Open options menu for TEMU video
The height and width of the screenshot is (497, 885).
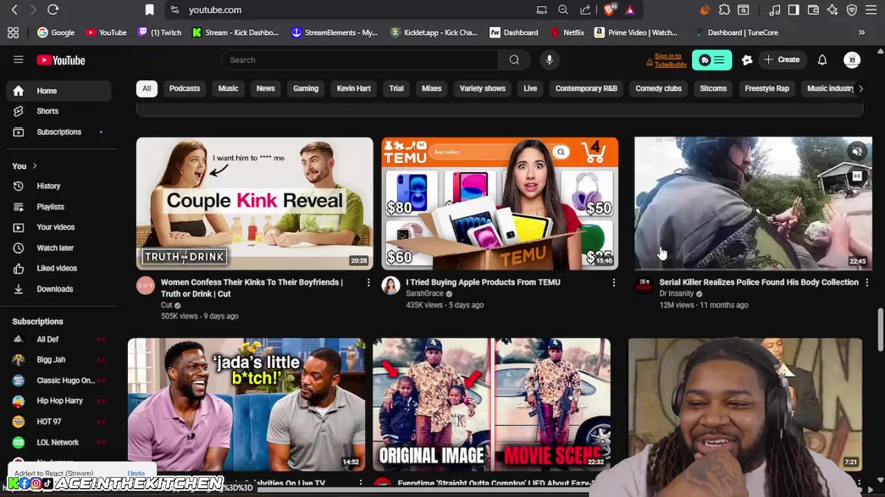coord(613,282)
